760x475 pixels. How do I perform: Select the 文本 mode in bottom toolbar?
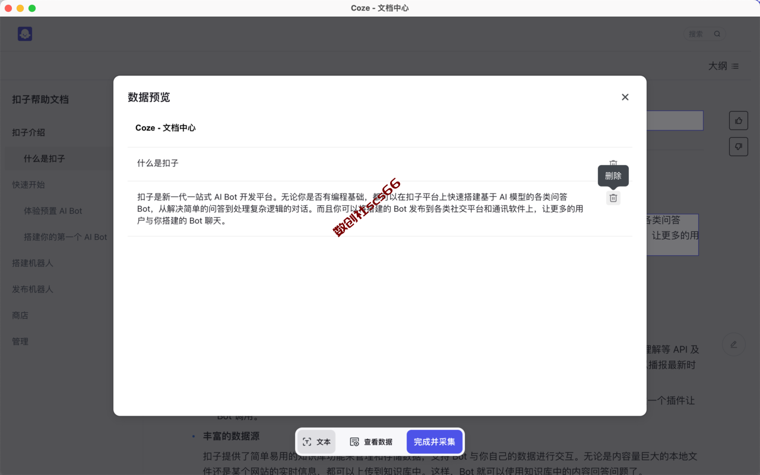(316, 442)
